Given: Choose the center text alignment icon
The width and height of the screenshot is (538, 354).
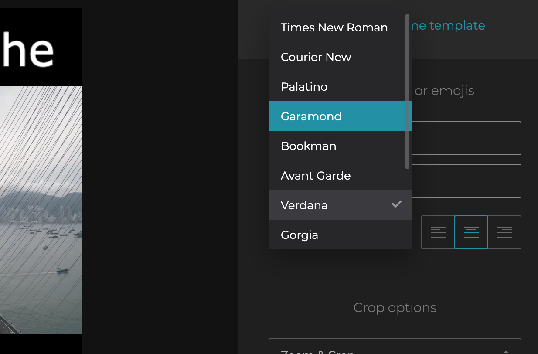Looking at the screenshot, I should point(471,232).
